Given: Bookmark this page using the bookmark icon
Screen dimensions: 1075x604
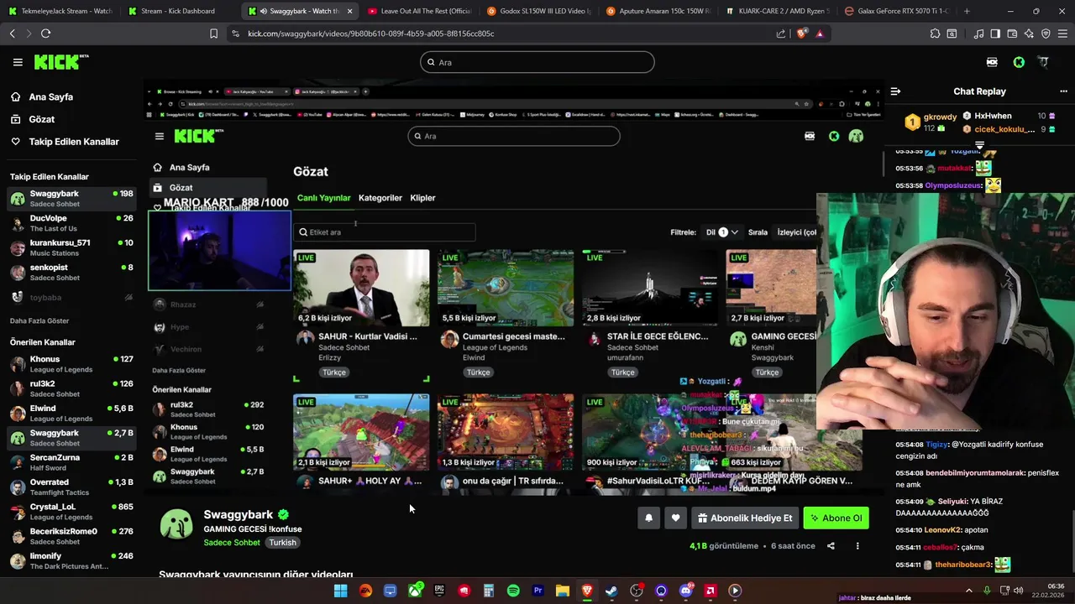Looking at the screenshot, I should coord(213,34).
